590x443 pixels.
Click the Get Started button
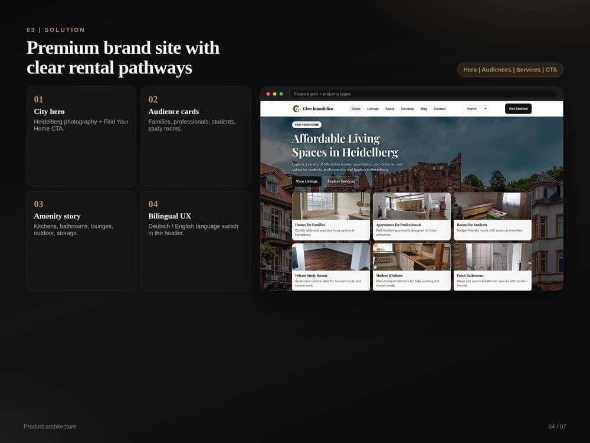(518, 109)
